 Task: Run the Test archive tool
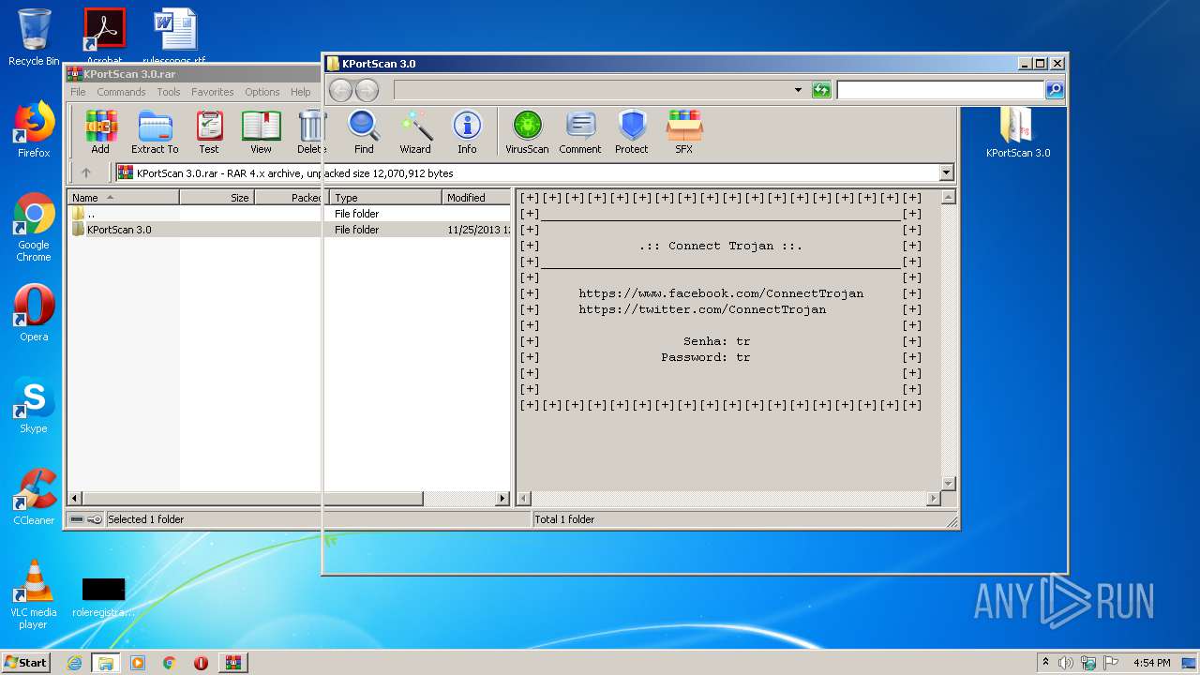[x=209, y=131]
